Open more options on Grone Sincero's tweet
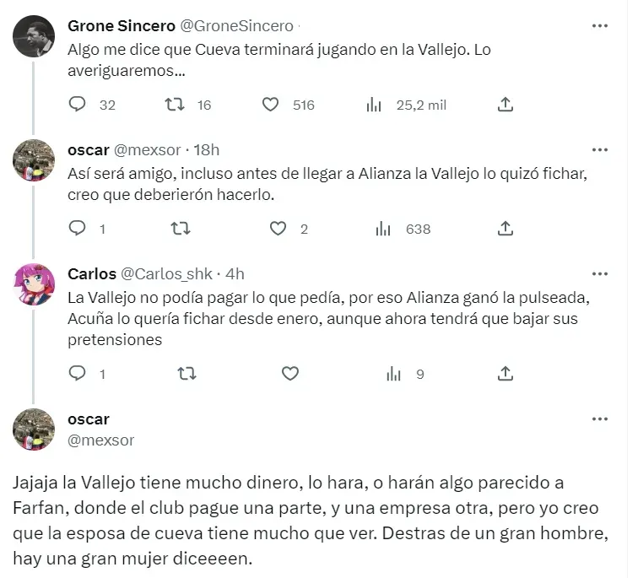This screenshot has width=638, height=578. pos(600,26)
